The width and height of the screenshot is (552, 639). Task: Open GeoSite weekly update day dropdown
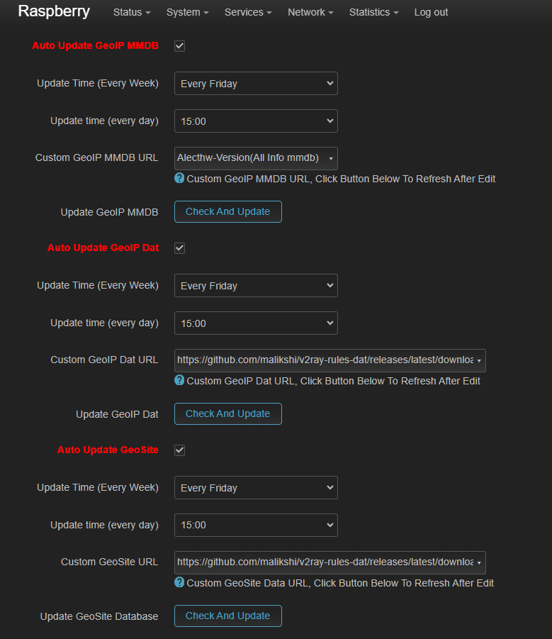(x=256, y=488)
